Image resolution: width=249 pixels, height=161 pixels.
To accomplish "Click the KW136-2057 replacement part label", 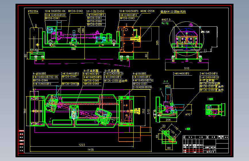I will (x=212, y=87).
